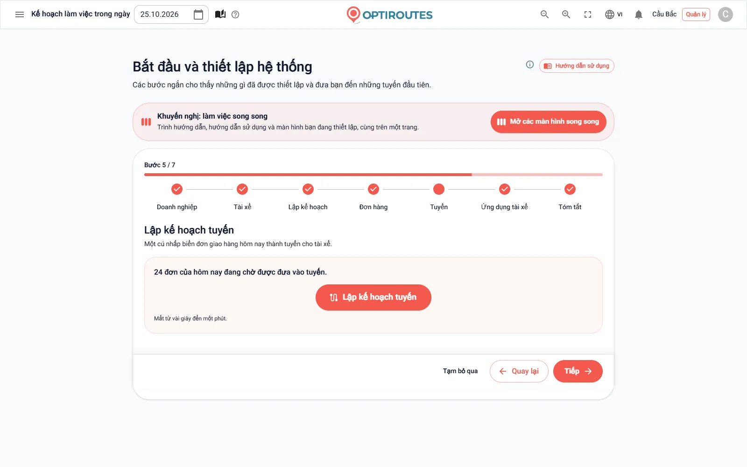The image size is (747, 467).
Task: Click the Cầu Bắc user name
Action: point(664,14)
